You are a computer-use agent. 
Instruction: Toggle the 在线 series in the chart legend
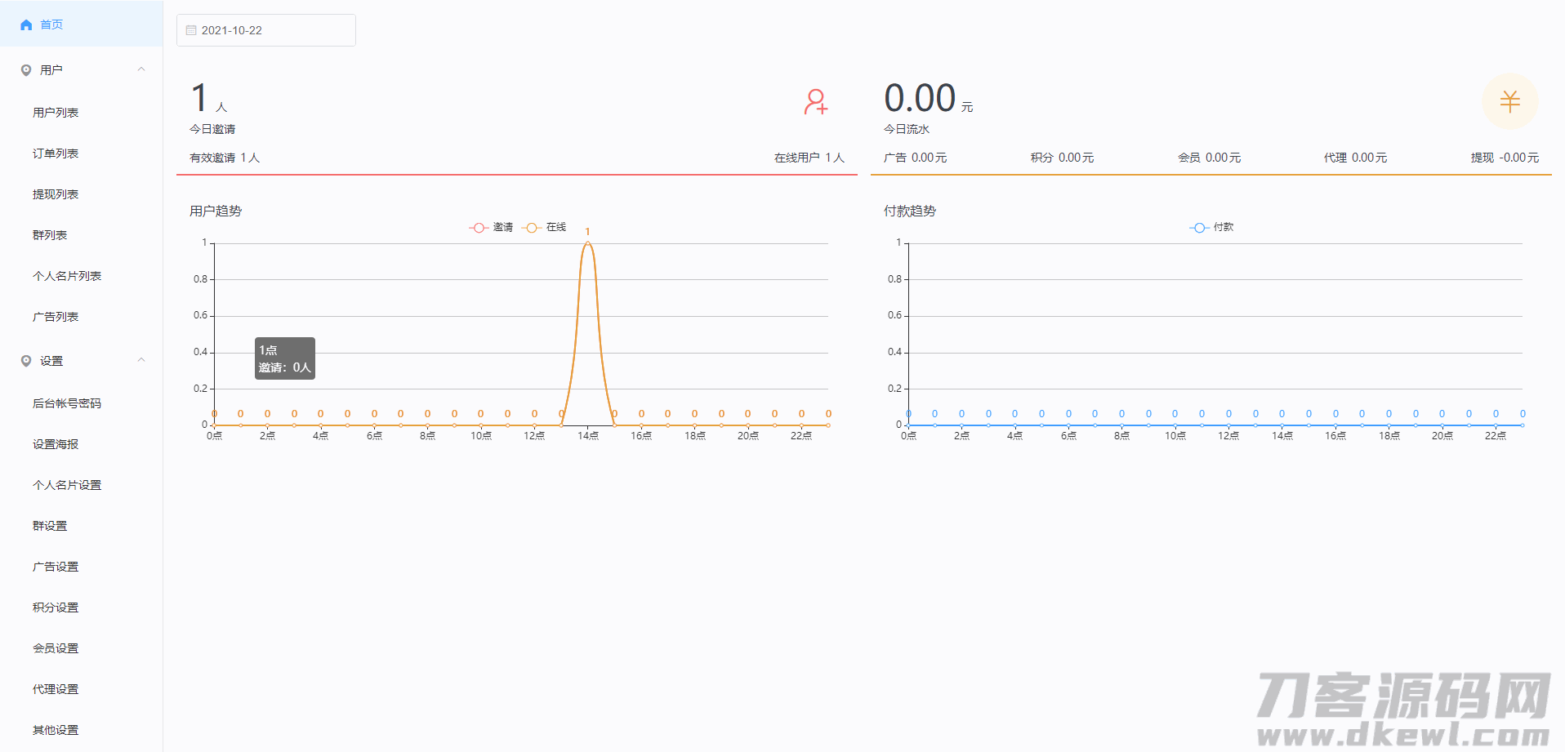pos(545,228)
